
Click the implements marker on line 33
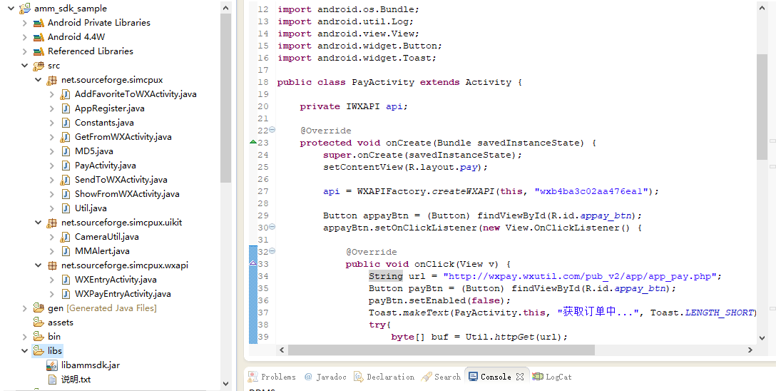click(x=253, y=264)
